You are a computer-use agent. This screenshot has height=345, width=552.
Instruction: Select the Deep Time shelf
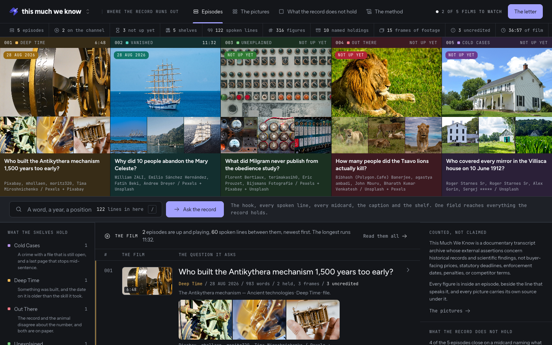pyautogui.click(x=48, y=280)
